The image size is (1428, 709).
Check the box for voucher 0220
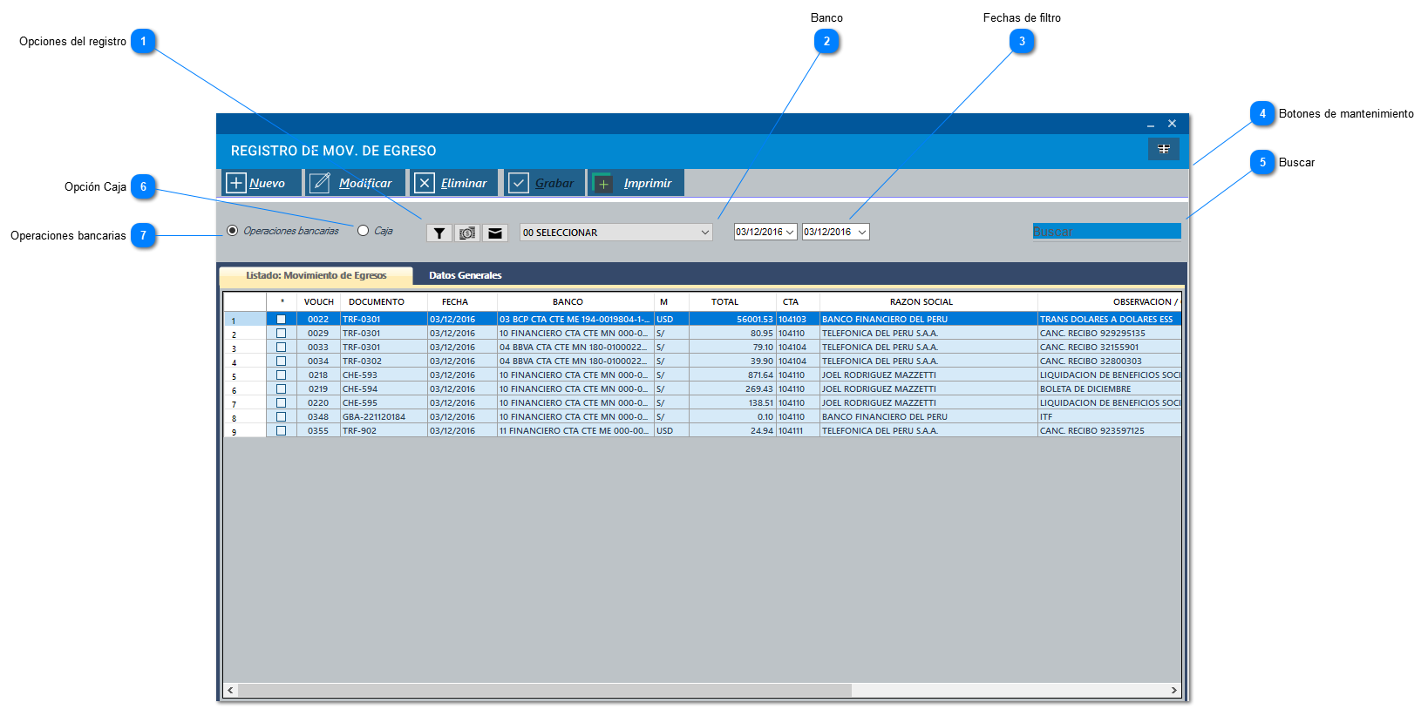(282, 403)
